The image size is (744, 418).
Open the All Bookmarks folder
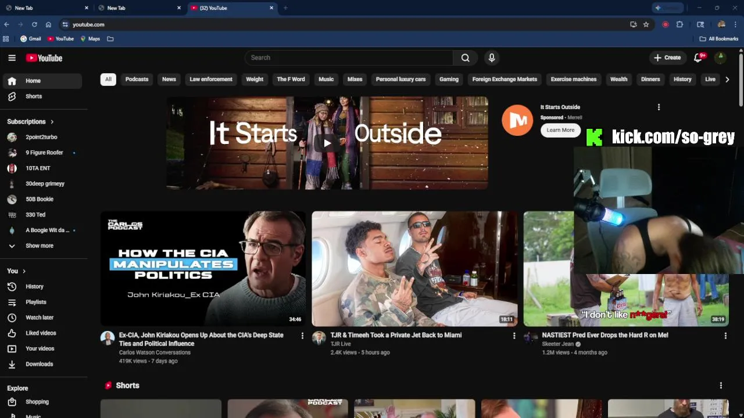pyautogui.click(x=718, y=39)
